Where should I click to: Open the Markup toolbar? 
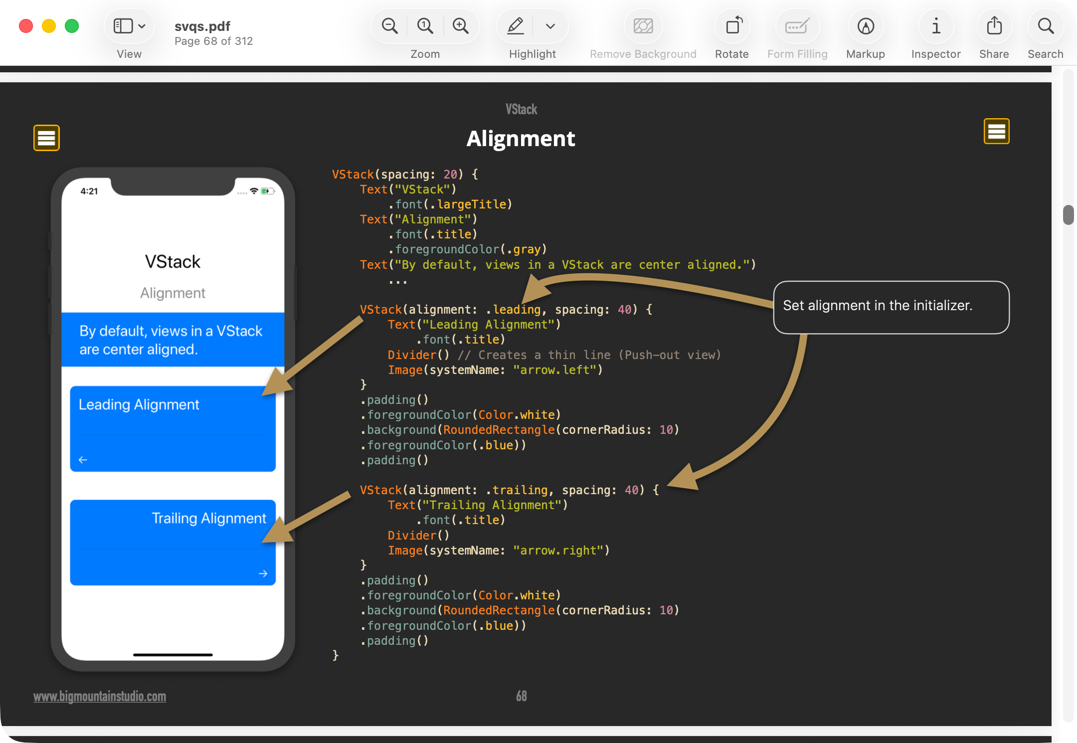tap(866, 26)
